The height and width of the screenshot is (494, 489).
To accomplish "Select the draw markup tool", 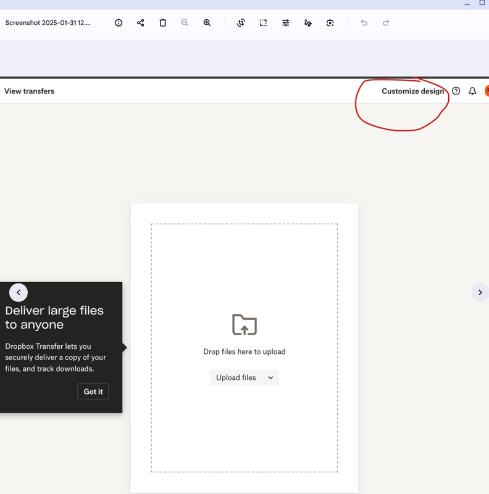I will tap(307, 23).
